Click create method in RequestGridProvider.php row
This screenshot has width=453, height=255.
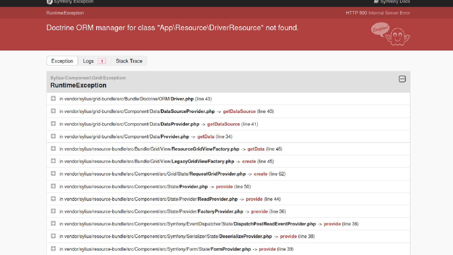260,174
